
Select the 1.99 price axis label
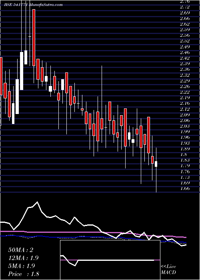coord(184,132)
